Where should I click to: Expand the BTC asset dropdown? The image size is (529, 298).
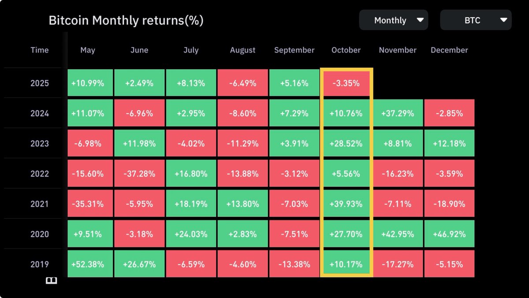point(476,20)
